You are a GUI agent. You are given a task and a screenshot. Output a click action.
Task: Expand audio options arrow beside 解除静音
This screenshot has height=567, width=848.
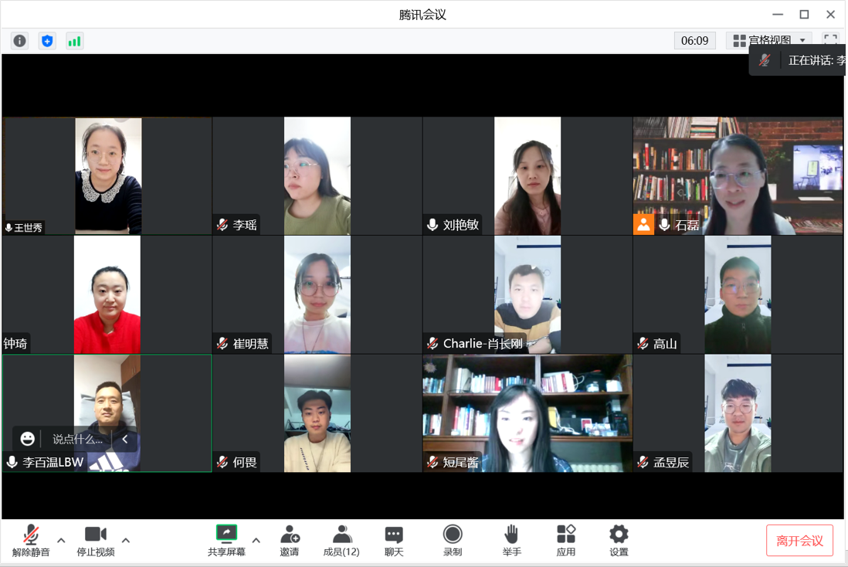pyautogui.click(x=62, y=540)
